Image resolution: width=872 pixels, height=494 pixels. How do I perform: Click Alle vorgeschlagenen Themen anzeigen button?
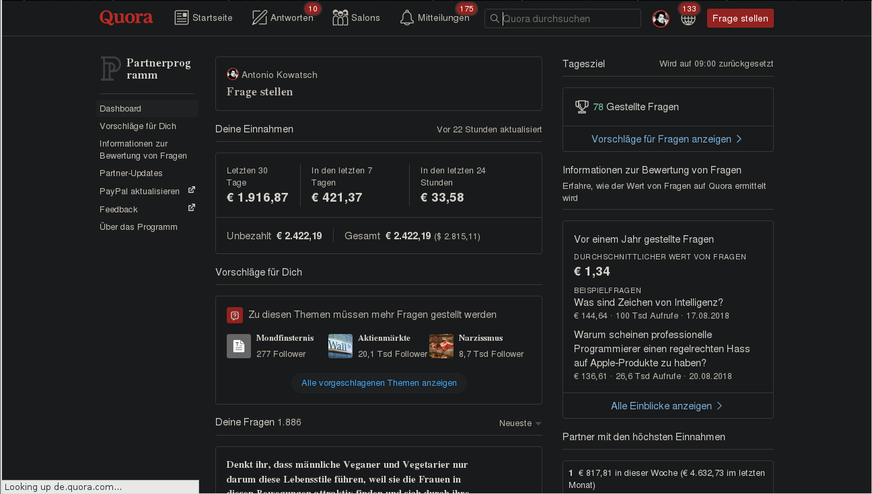click(x=379, y=382)
